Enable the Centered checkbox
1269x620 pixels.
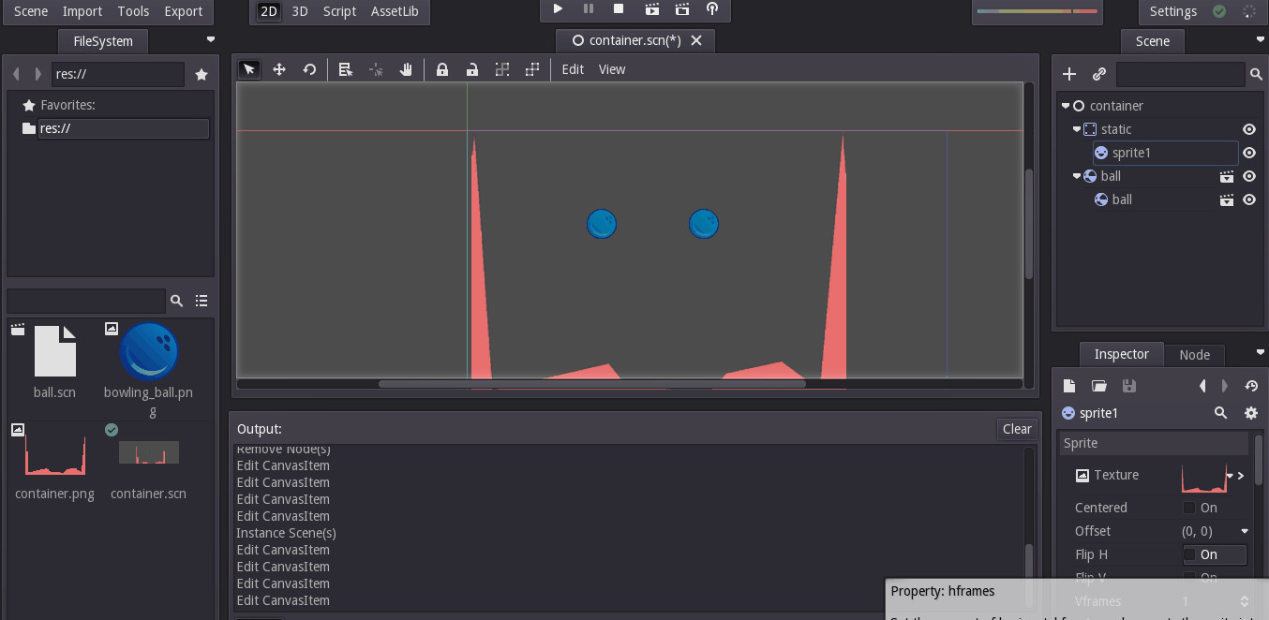[x=1189, y=508]
